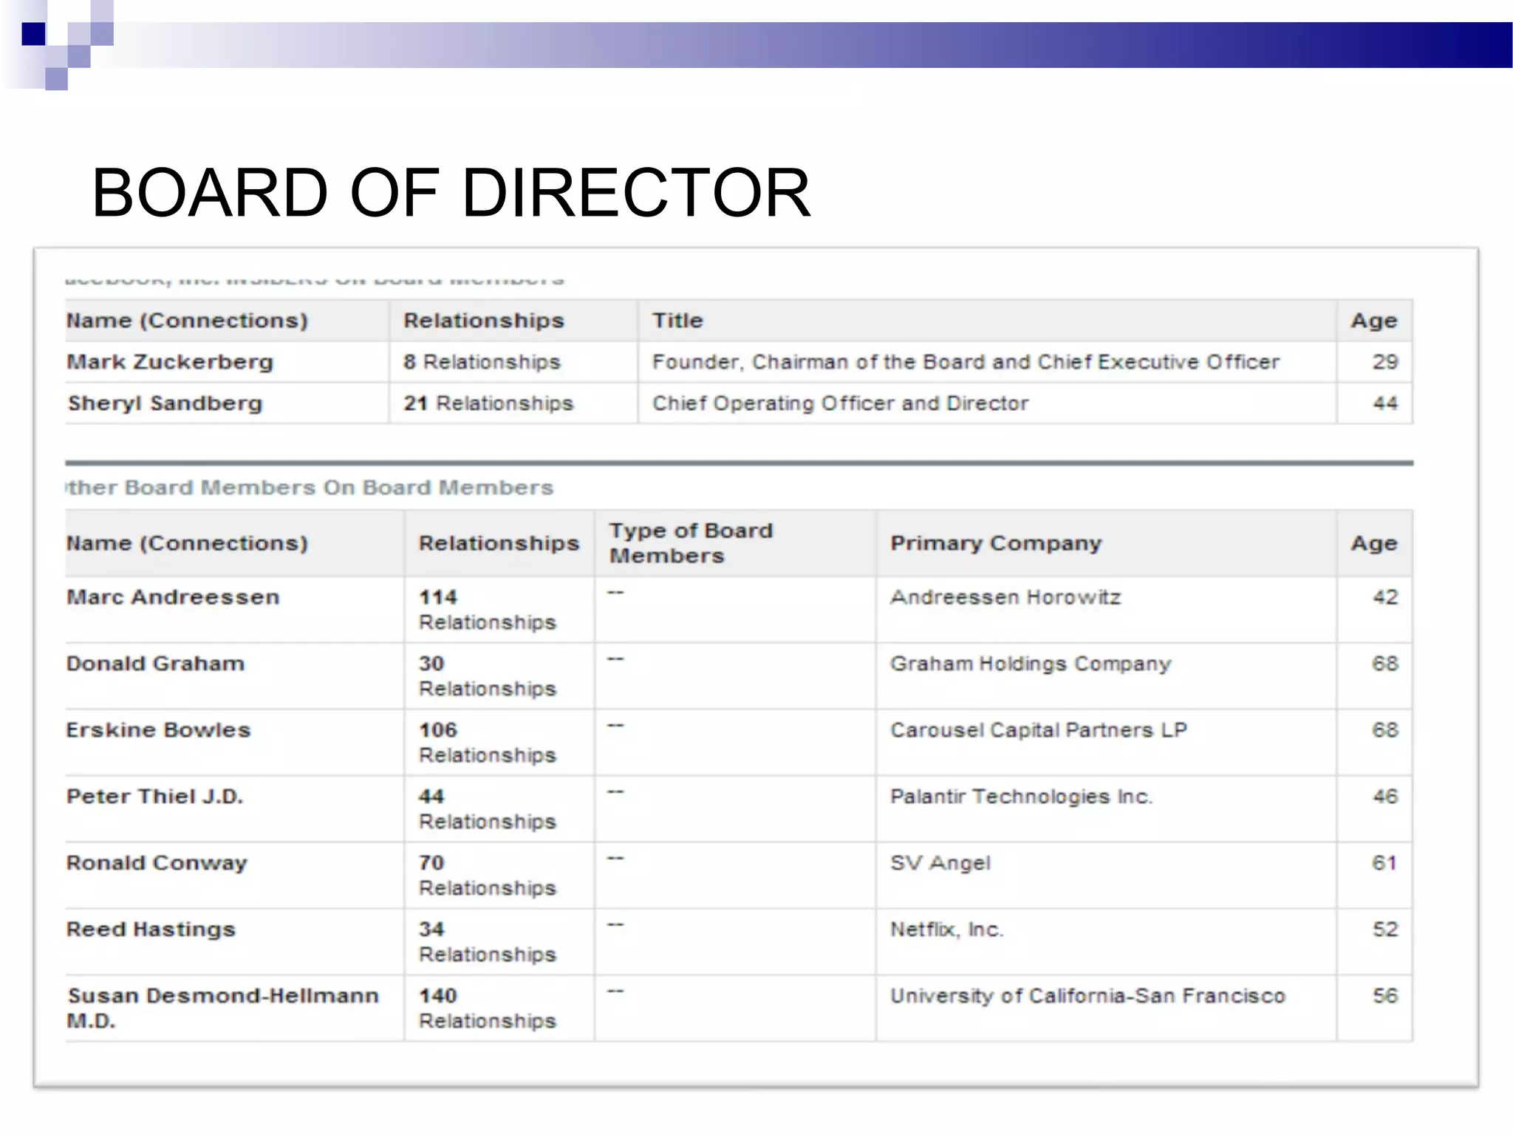
Task: Click age 44 in Sandberg's row
Action: [1385, 403]
